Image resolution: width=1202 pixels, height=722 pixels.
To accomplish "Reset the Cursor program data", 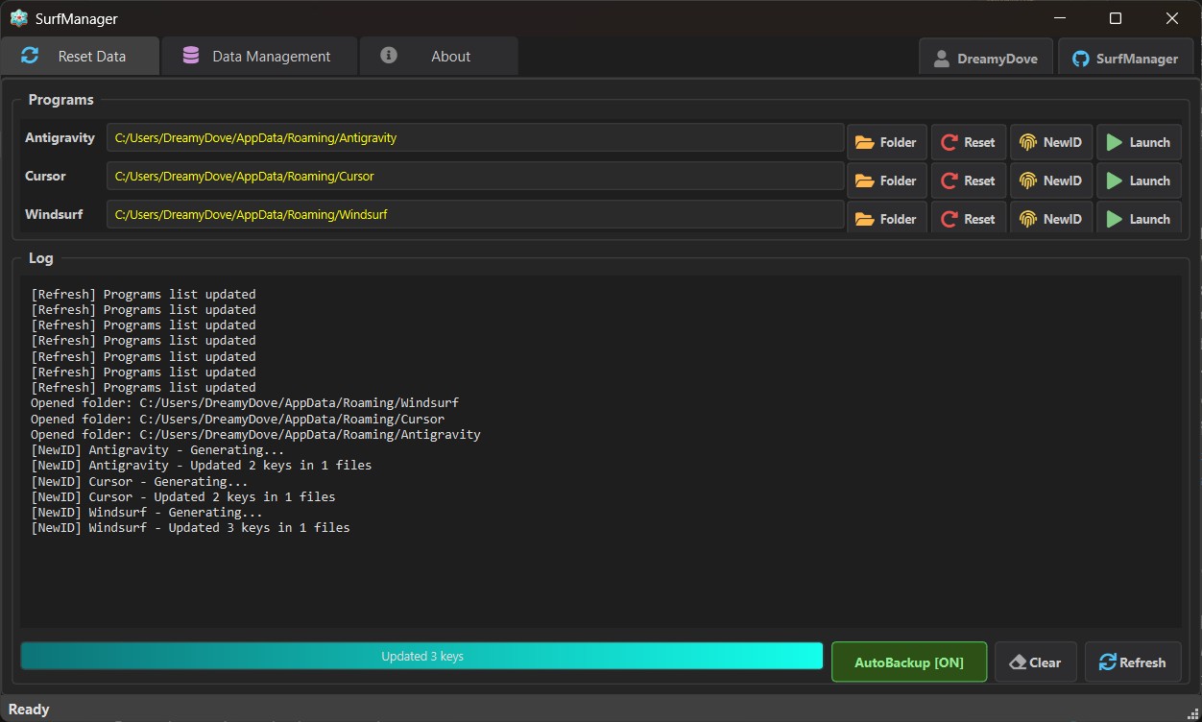I will click(969, 180).
